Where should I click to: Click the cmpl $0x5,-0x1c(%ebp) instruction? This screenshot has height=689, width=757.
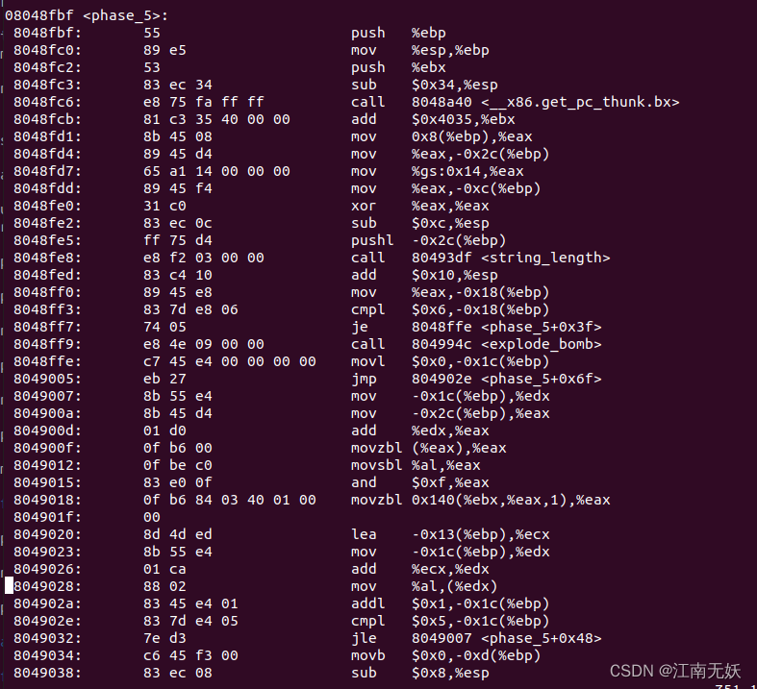(x=448, y=621)
